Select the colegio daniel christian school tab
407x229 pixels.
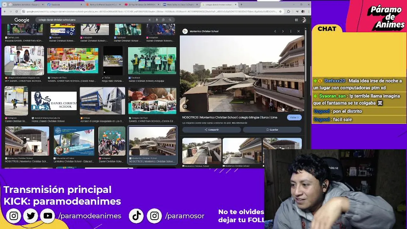219,5
